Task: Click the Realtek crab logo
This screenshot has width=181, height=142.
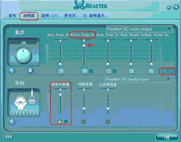Action: click(x=79, y=5)
